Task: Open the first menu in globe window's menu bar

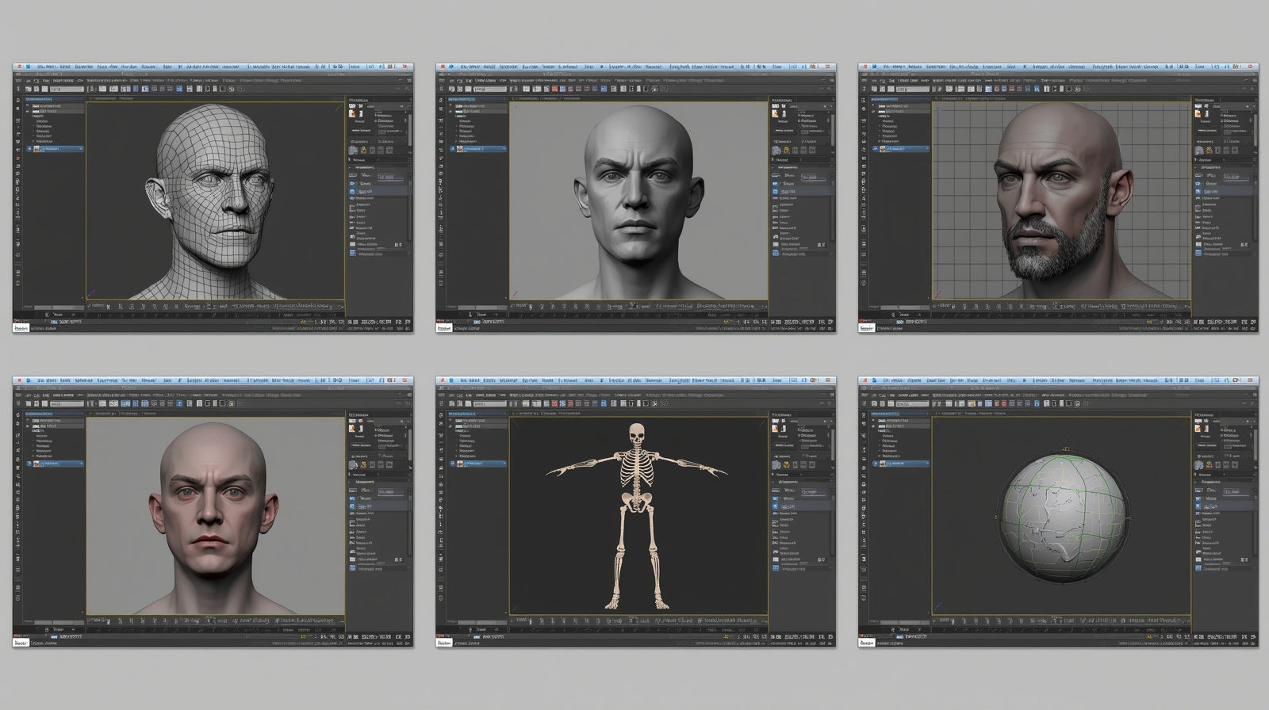Action: 887,380
